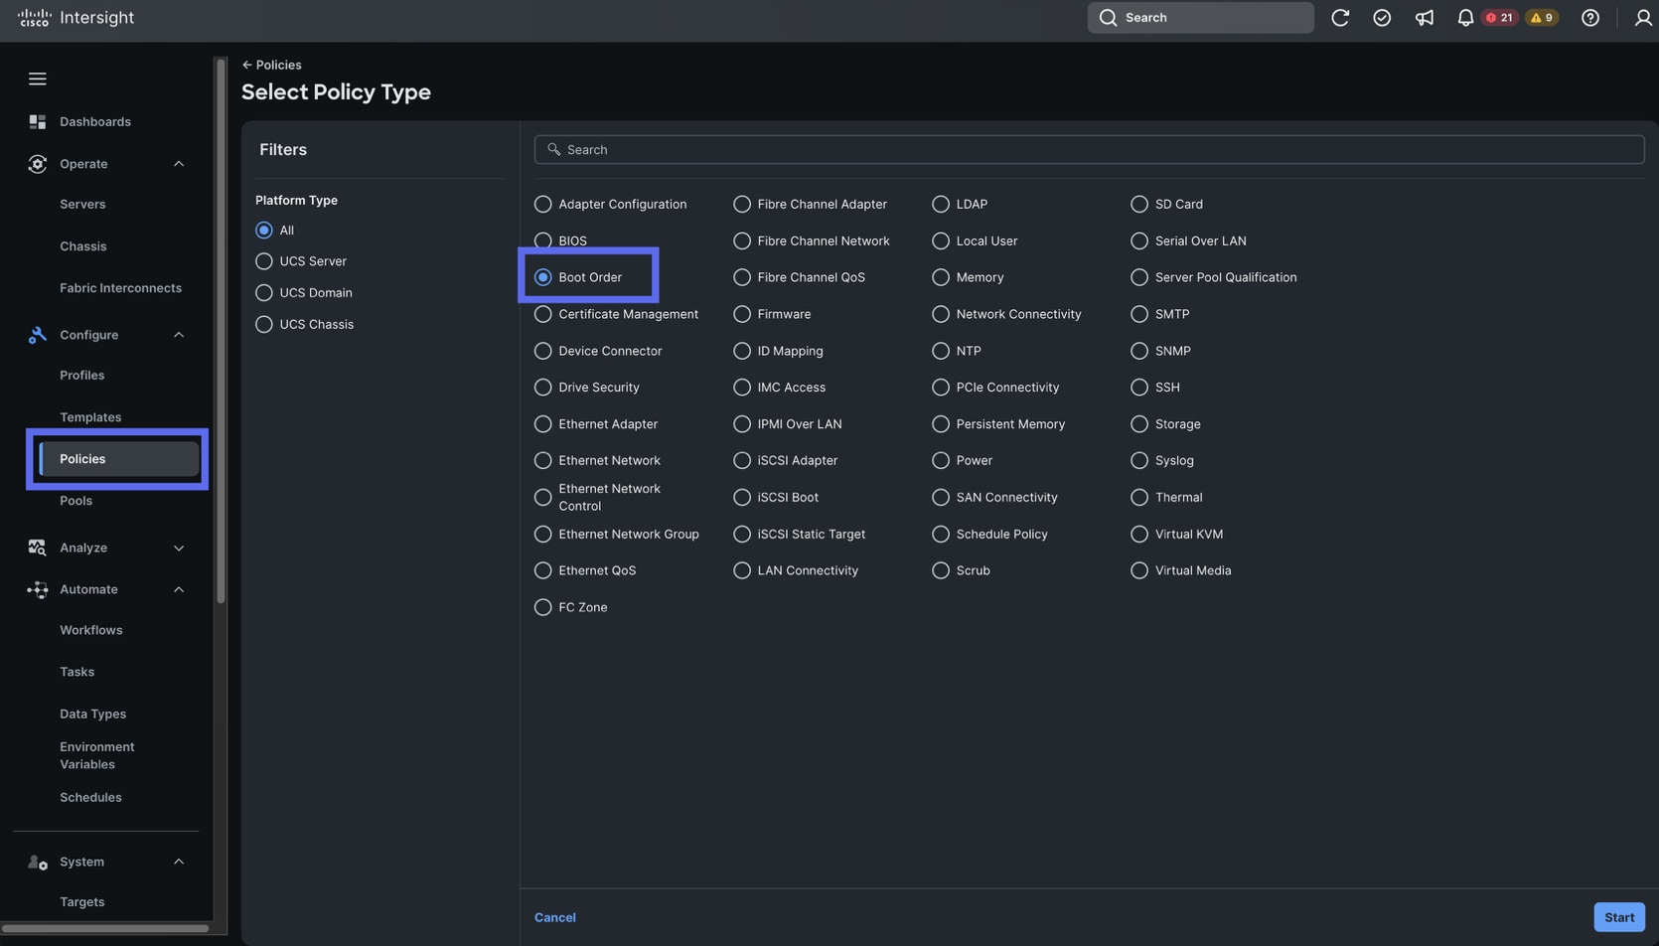Open the help question mark icon

click(x=1589, y=18)
